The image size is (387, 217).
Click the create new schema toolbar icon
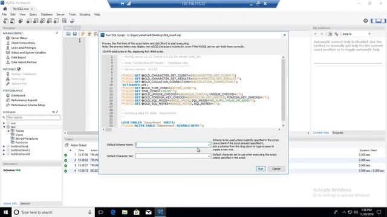(x=29, y=21)
